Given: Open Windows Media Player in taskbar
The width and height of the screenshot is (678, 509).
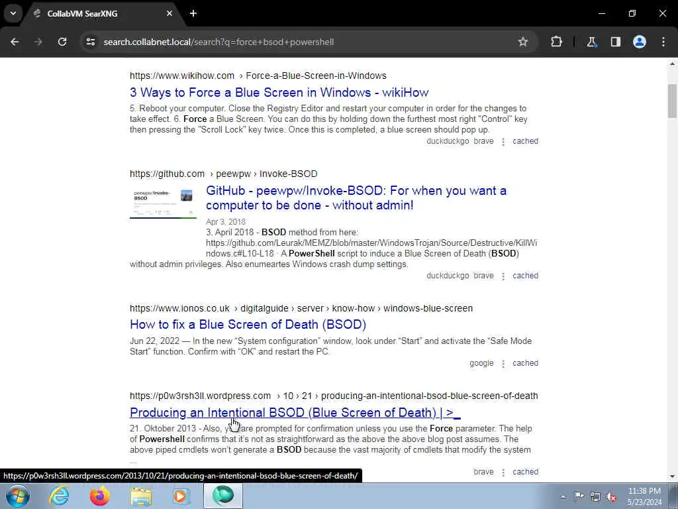Looking at the screenshot, I should click(x=181, y=496).
